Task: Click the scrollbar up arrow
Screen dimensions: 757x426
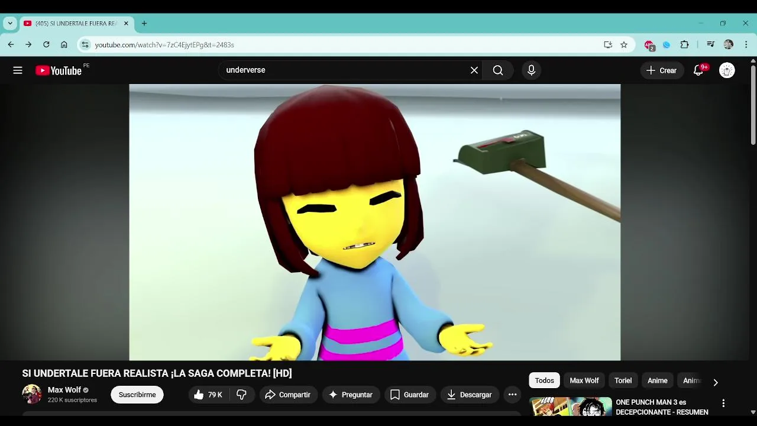Action: click(753, 60)
